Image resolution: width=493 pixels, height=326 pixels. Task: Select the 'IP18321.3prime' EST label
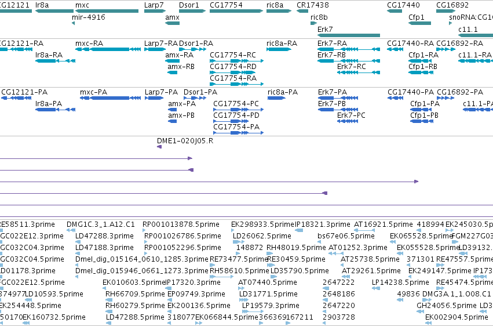[323, 224]
